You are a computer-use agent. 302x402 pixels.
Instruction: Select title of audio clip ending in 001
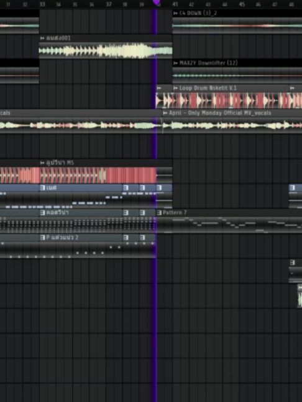click(x=58, y=38)
